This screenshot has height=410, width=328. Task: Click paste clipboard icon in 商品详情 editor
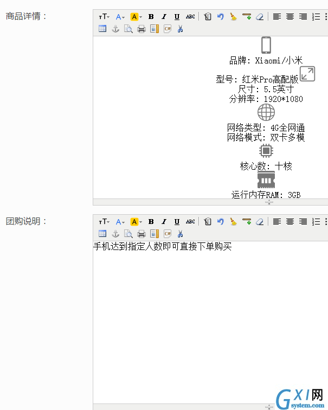coord(208,17)
